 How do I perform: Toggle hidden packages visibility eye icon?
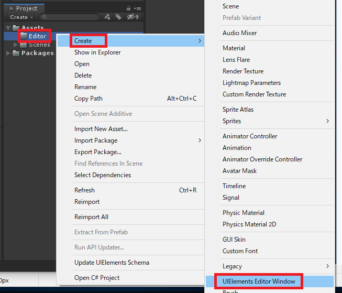(133, 17)
